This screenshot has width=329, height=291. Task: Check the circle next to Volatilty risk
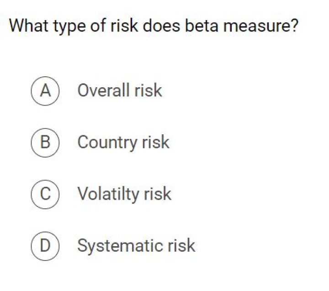(44, 194)
